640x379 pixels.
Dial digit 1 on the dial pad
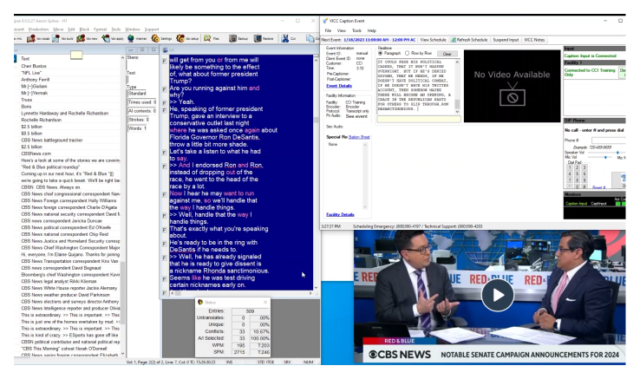click(570, 167)
